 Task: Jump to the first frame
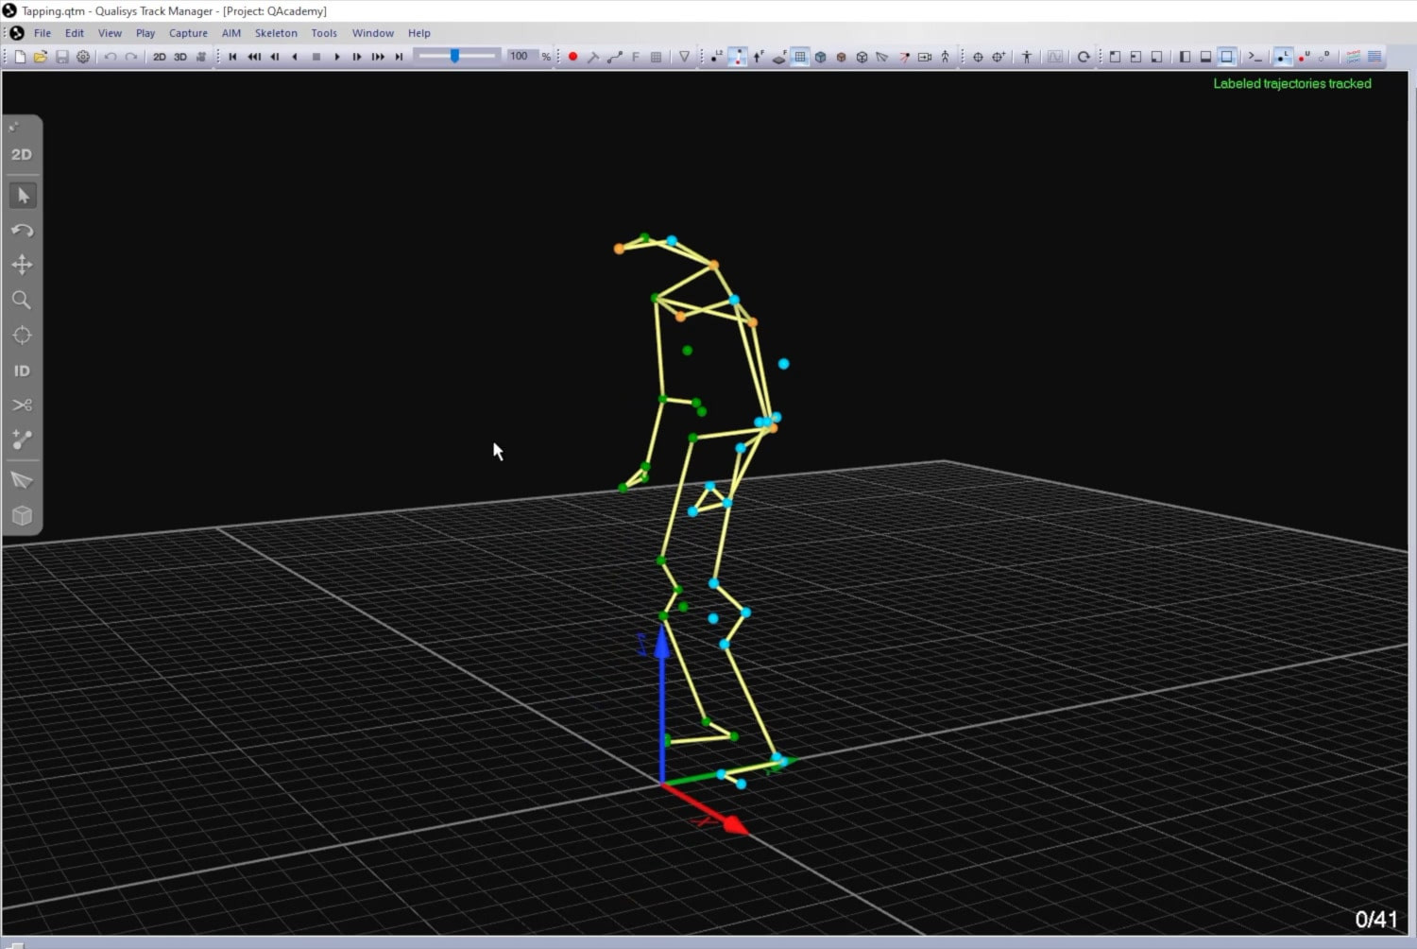(232, 57)
